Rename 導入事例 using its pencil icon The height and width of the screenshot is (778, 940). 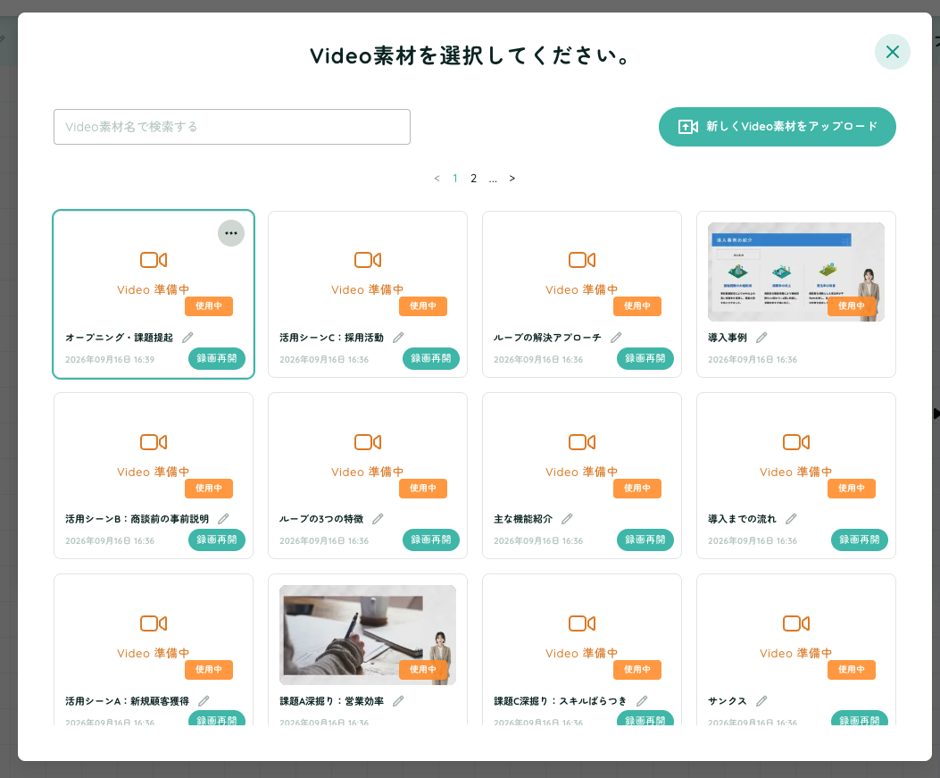coord(761,338)
